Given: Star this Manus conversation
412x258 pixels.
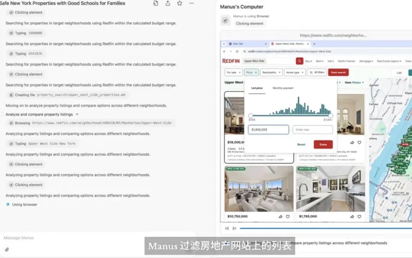Looking at the screenshot, I should [x=179, y=3].
